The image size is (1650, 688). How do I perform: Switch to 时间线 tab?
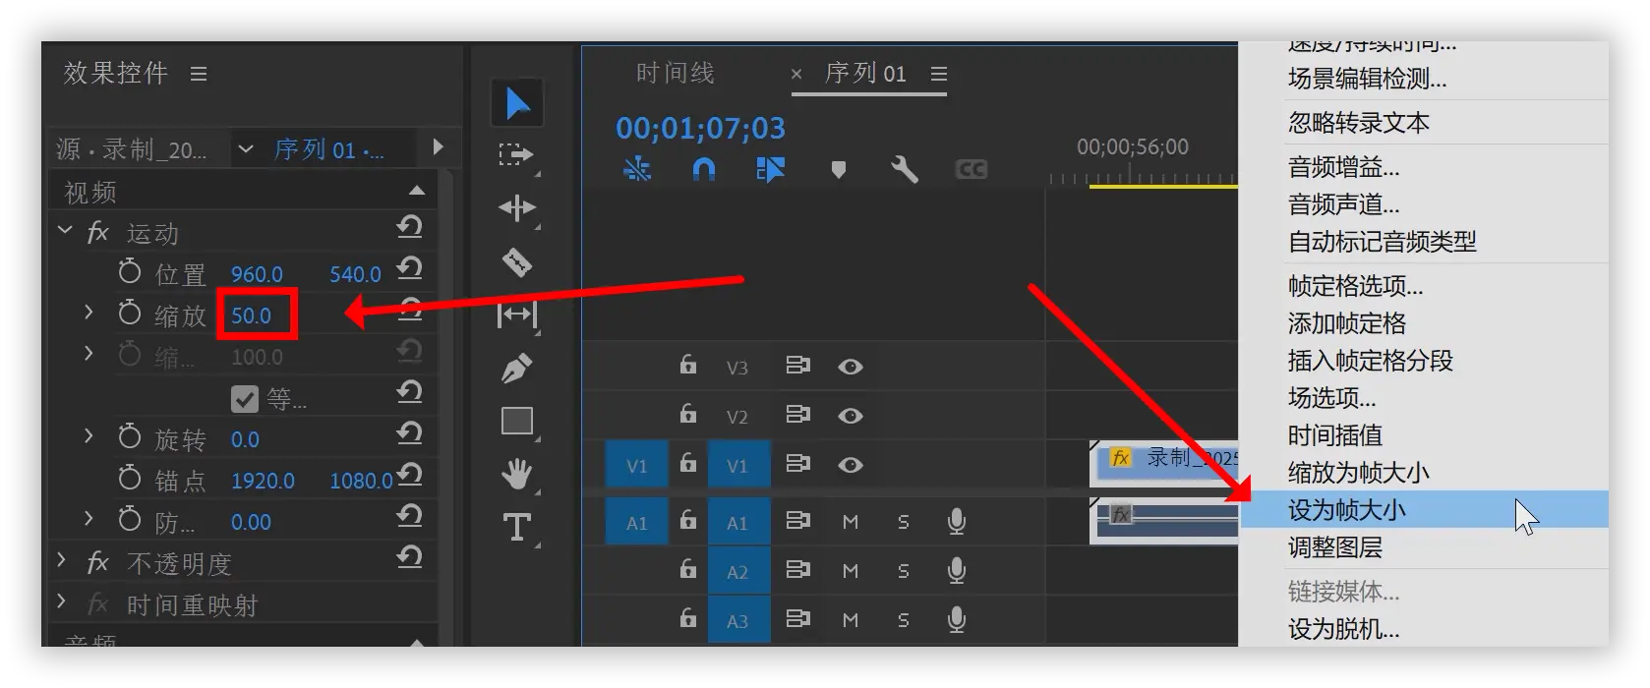click(x=675, y=74)
